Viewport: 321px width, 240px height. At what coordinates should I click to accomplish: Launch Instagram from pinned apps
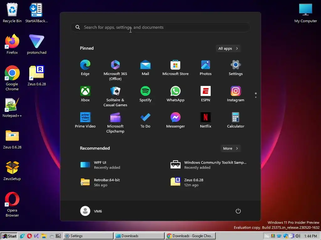[236, 94]
